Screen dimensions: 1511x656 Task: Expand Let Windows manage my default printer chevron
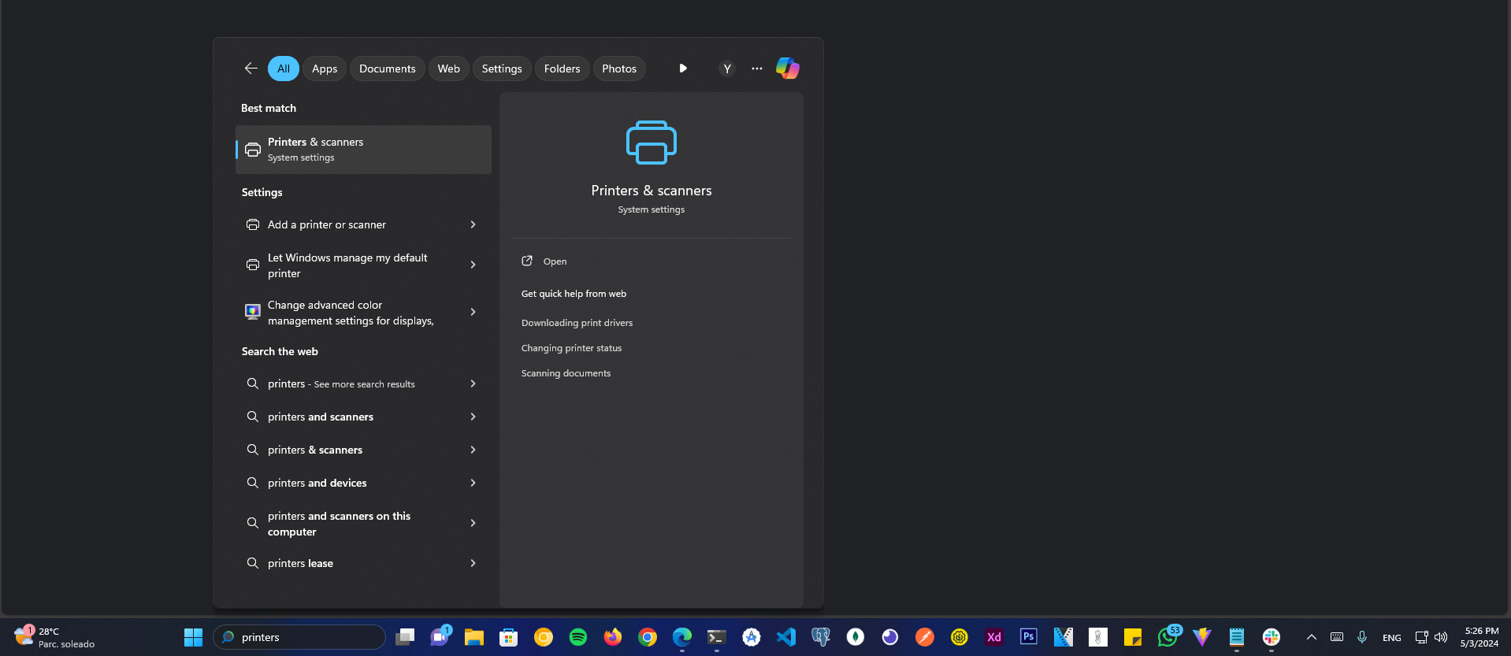(x=473, y=265)
